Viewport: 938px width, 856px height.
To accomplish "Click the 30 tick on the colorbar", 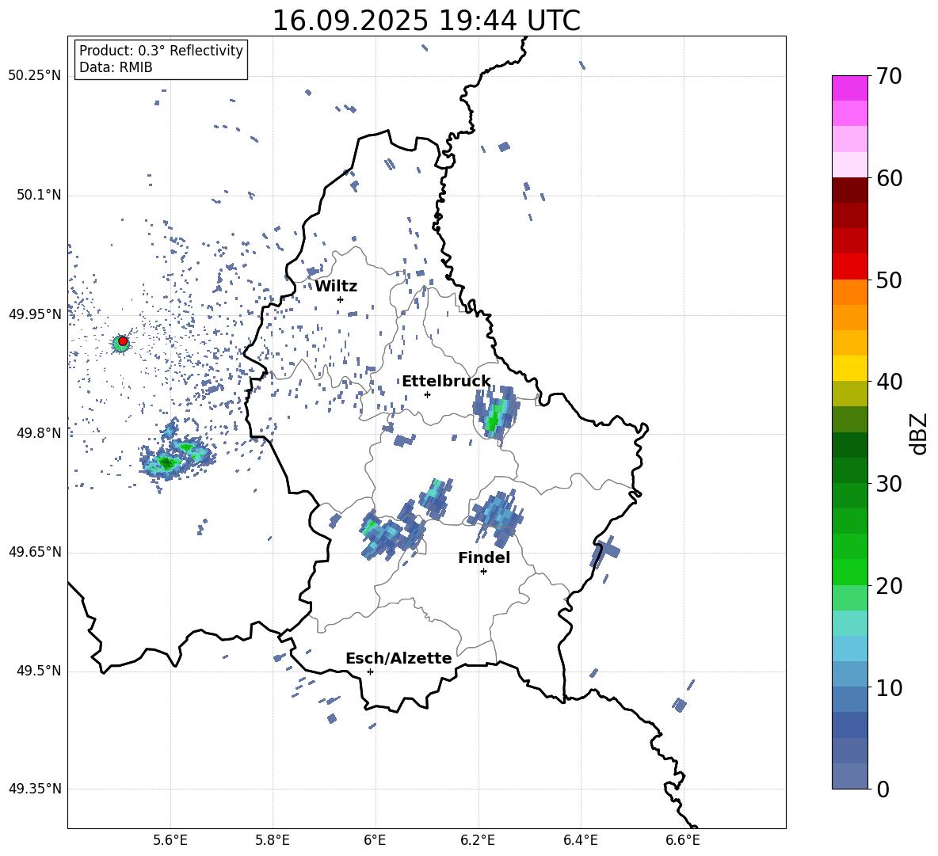I will pyautogui.click(x=889, y=484).
